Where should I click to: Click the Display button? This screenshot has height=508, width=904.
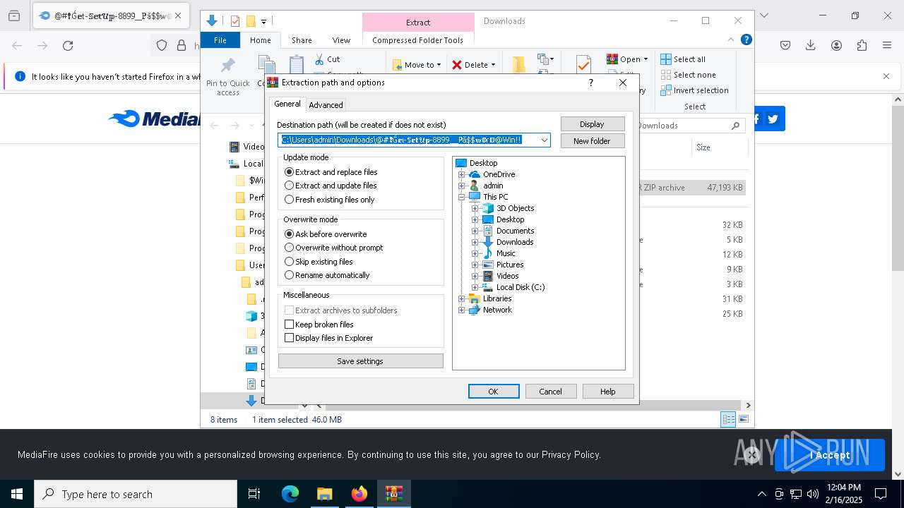click(x=593, y=124)
